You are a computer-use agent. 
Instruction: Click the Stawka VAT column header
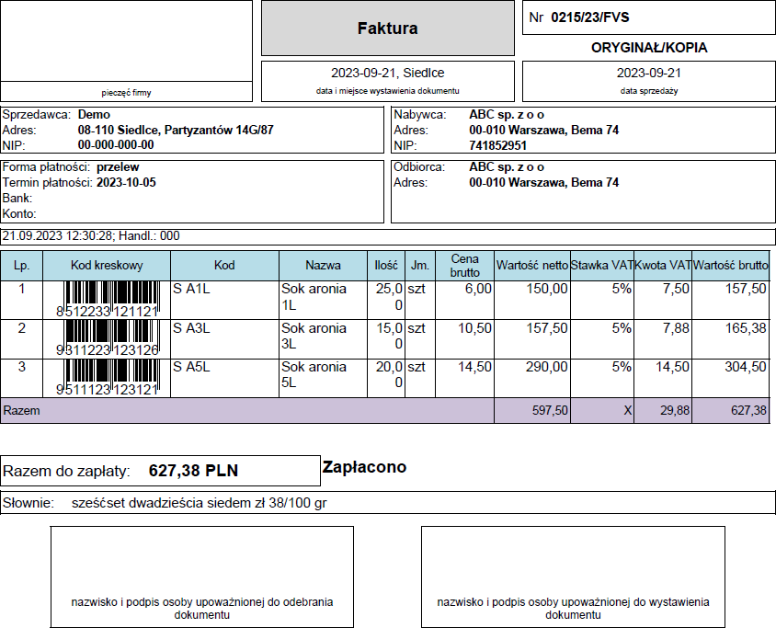(x=601, y=266)
